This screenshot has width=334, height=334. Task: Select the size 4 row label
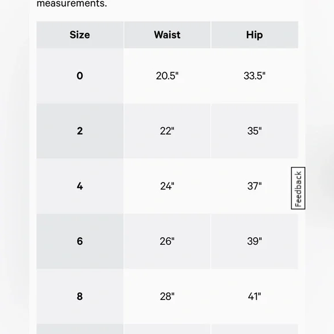(x=80, y=186)
